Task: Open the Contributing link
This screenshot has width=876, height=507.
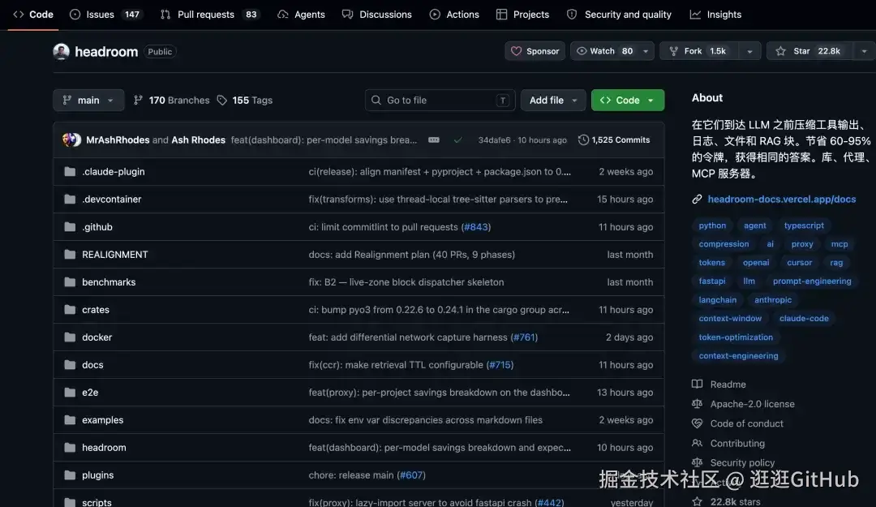Action: tap(736, 443)
